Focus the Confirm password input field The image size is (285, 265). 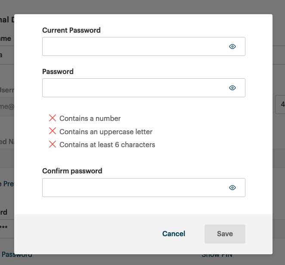tap(133, 188)
